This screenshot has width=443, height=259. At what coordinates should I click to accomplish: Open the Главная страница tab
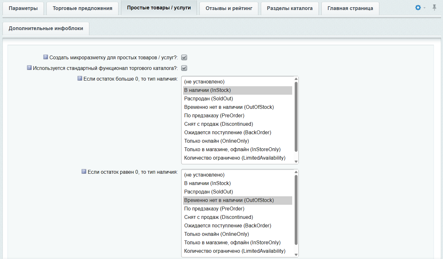[350, 8]
